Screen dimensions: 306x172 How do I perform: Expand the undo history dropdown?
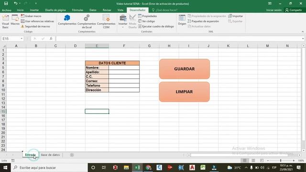coord(20,3)
